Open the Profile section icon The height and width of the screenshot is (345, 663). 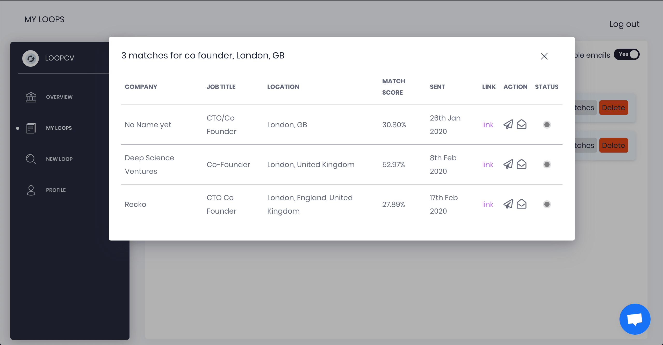click(x=31, y=190)
